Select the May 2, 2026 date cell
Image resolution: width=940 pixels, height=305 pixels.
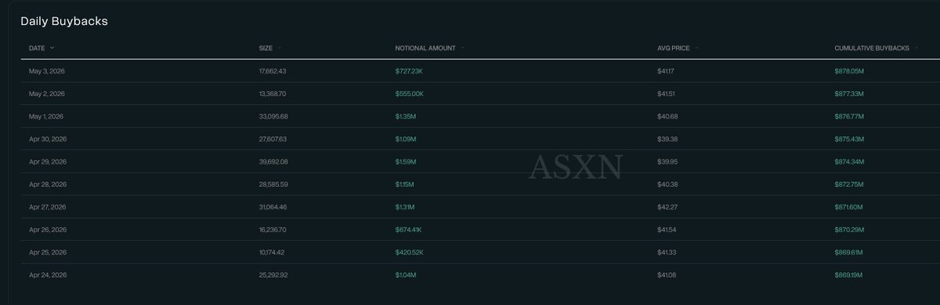tap(47, 94)
